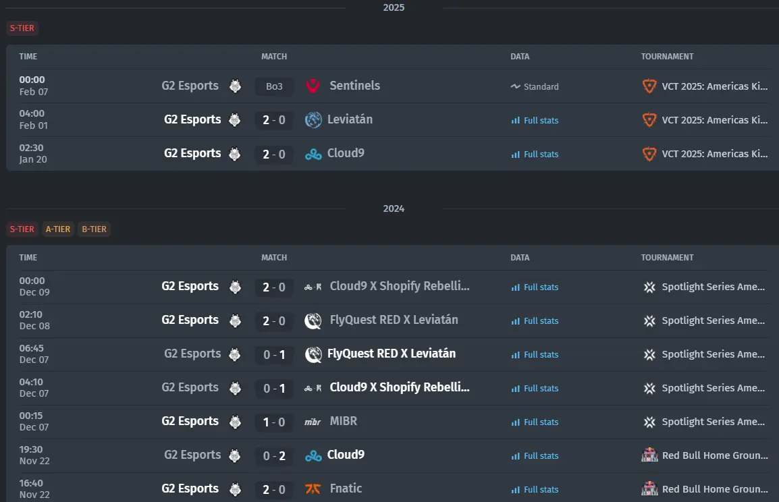Viewport: 779px width, 502px height.
Task: Click the 0 - 2 score versus Cloud9
Action: click(x=274, y=456)
